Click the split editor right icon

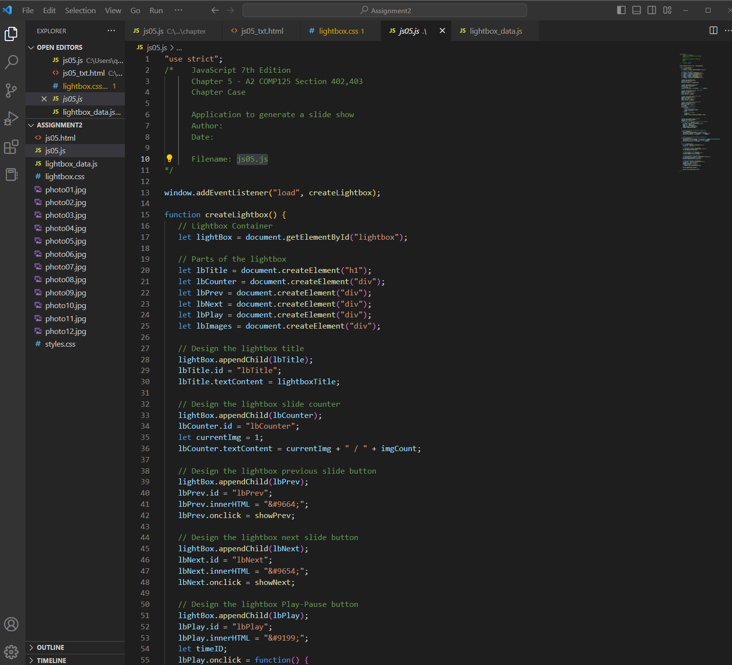(713, 30)
